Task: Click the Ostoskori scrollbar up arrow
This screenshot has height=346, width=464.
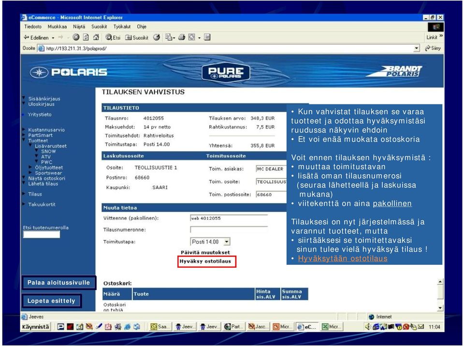Action: tap(440, 282)
